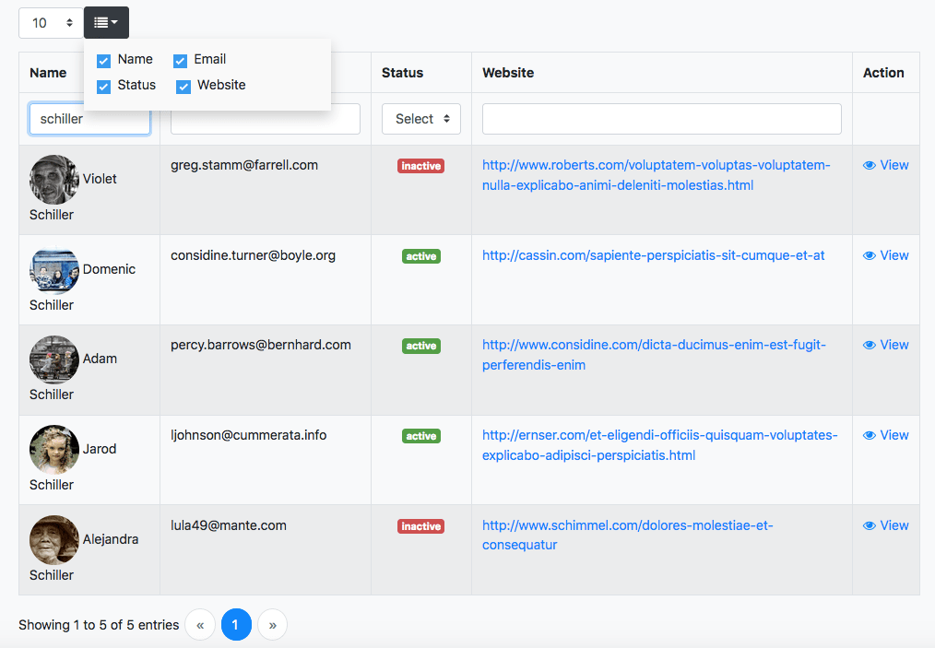Click the inactive badge for Alejandra Schiller

(421, 526)
